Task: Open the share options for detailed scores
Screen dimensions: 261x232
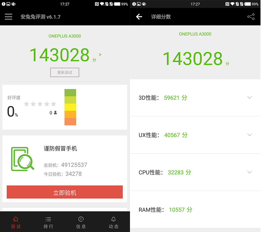Action: tap(251, 16)
